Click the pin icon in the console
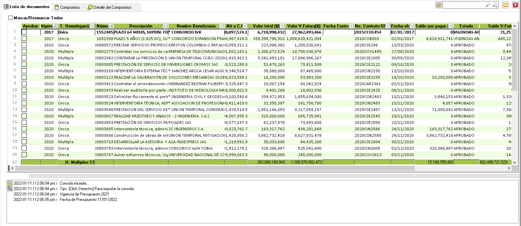Viewport: 521px width, 226px height. (x=10, y=189)
